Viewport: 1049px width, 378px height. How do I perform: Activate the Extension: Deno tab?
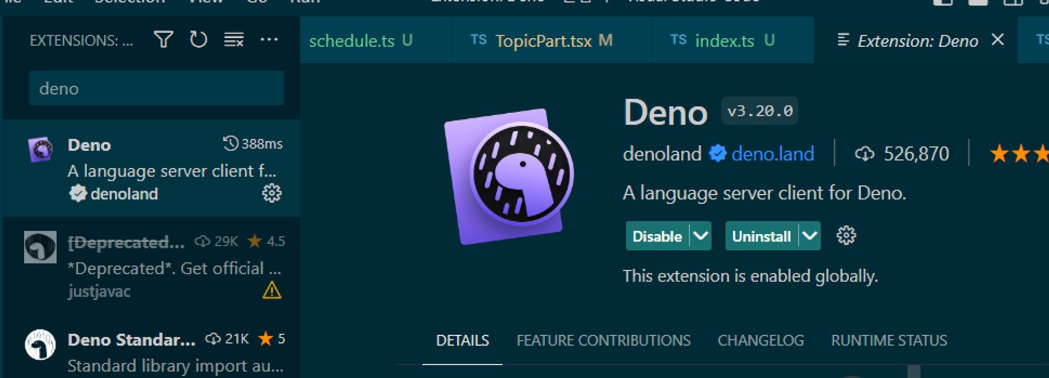[x=917, y=41]
